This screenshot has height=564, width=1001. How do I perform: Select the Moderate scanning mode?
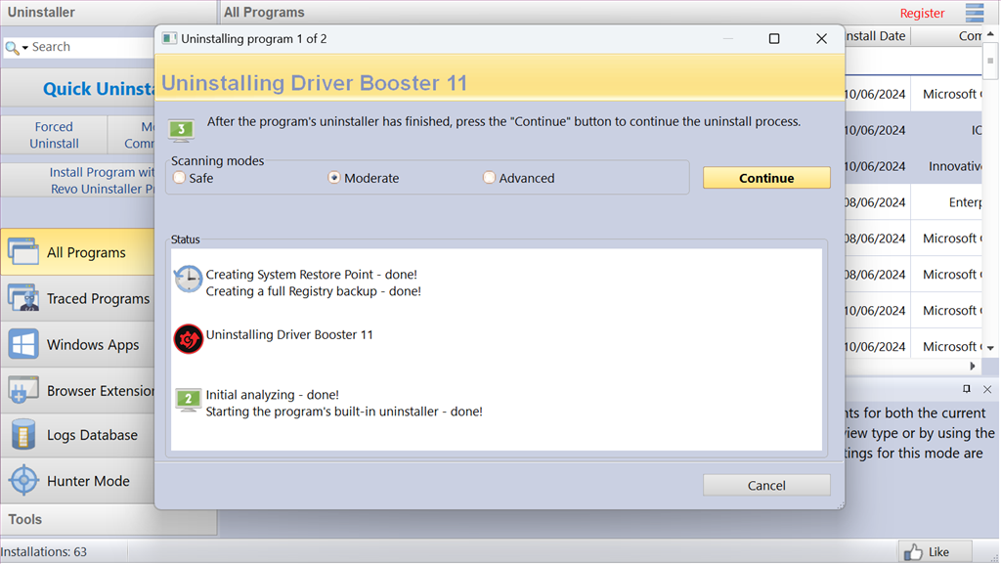(x=334, y=178)
